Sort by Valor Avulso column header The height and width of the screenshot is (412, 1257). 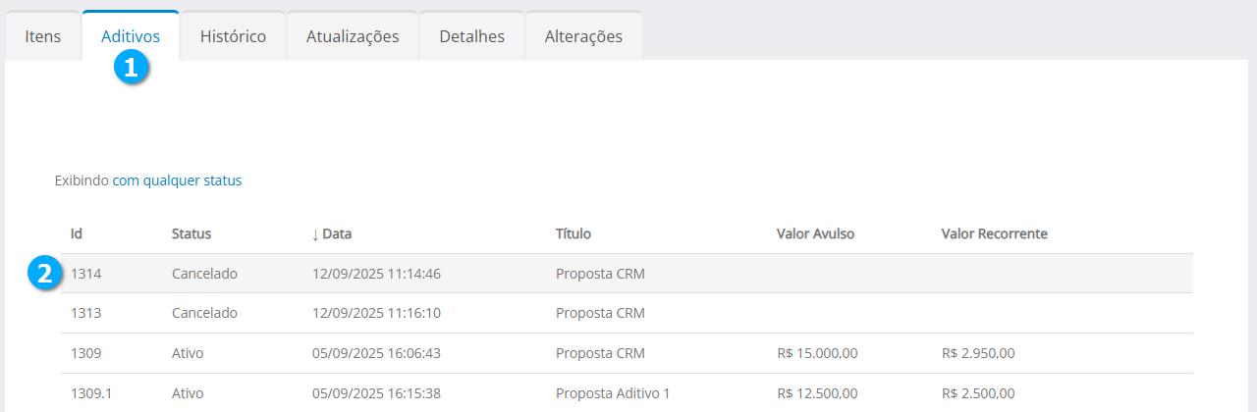point(815,233)
